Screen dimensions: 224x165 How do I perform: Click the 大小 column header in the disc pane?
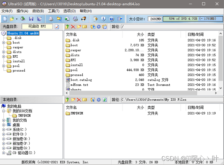pyautogui.click(x=141, y=34)
